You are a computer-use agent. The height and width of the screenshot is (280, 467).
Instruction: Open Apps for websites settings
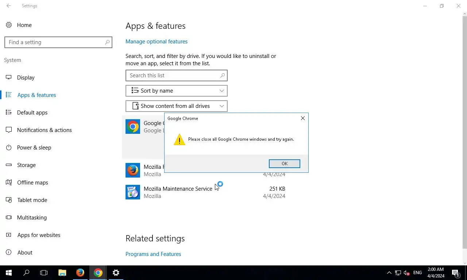click(x=39, y=235)
